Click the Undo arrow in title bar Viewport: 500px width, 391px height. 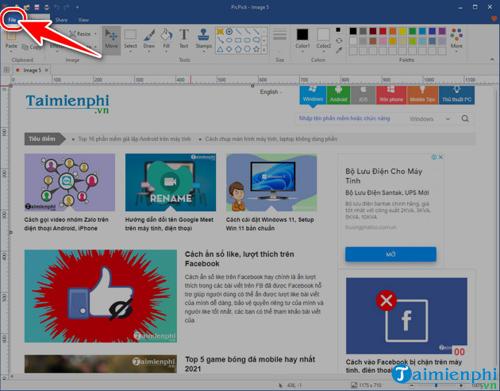(x=56, y=7)
